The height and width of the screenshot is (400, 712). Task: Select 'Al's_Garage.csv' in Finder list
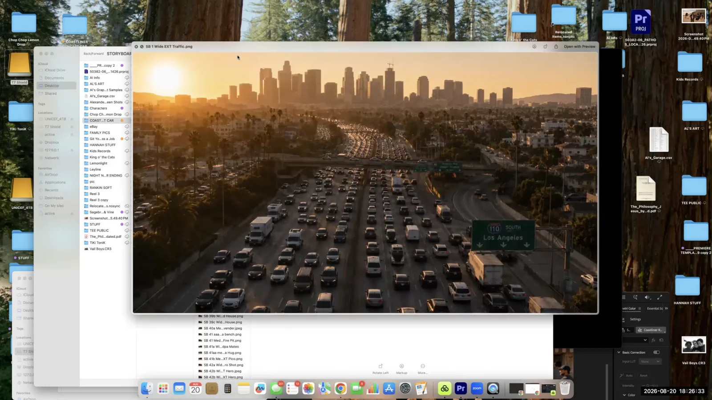coord(102,96)
